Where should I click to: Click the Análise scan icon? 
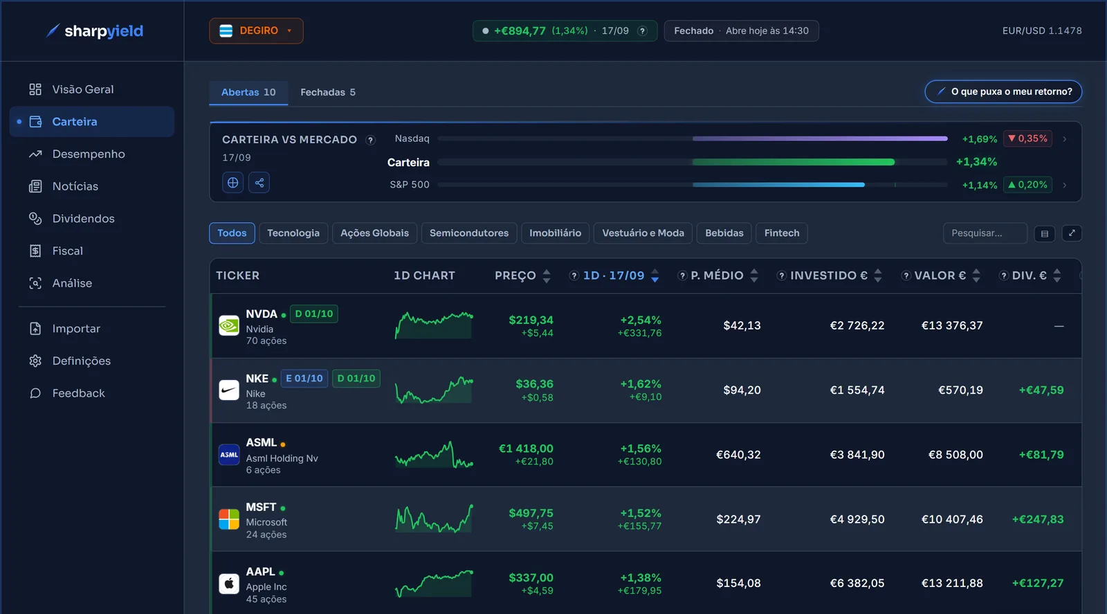click(x=35, y=283)
